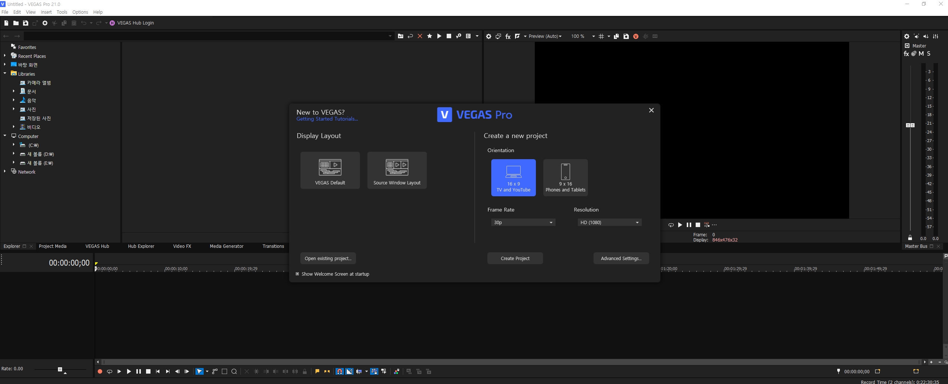This screenshot has height=384, width=948.
Task: Open Video Output FX icon in preview
Action: tap(508, 36)
